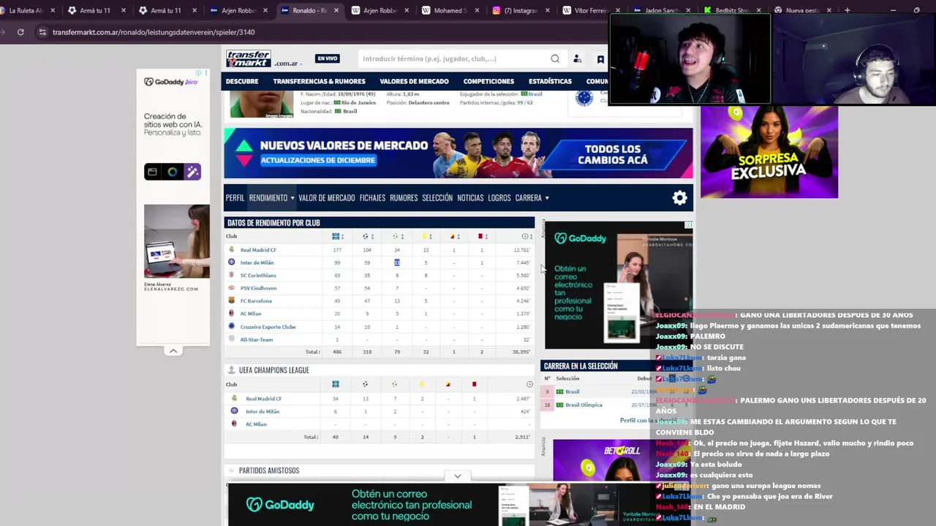Switch to the NOTICIAS tab
936x526 pixels.
[x=470, y=198]
